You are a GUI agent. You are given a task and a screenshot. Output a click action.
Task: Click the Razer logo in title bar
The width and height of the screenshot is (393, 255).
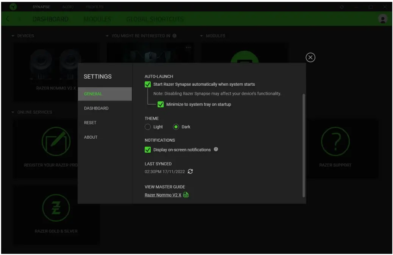coord(13,7)
